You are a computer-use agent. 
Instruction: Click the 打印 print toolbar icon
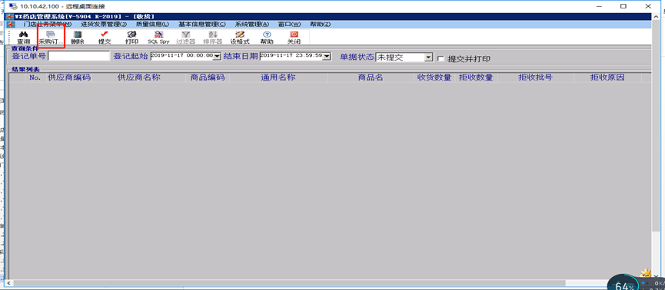point(131,38)
